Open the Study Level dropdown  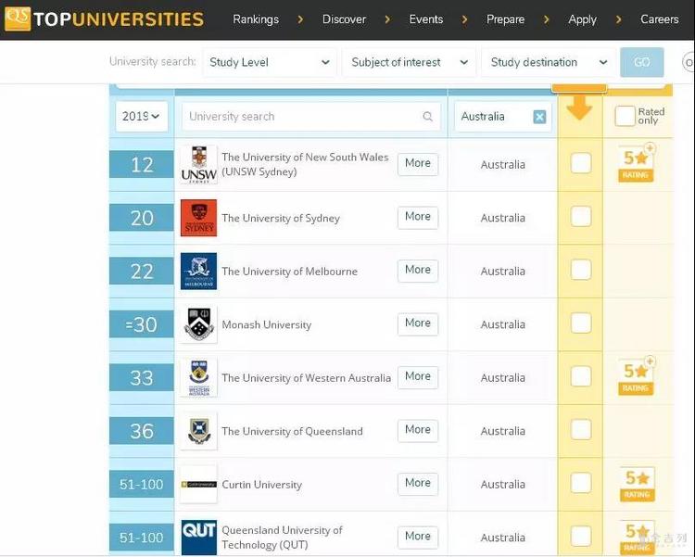(x=269, y=62)
